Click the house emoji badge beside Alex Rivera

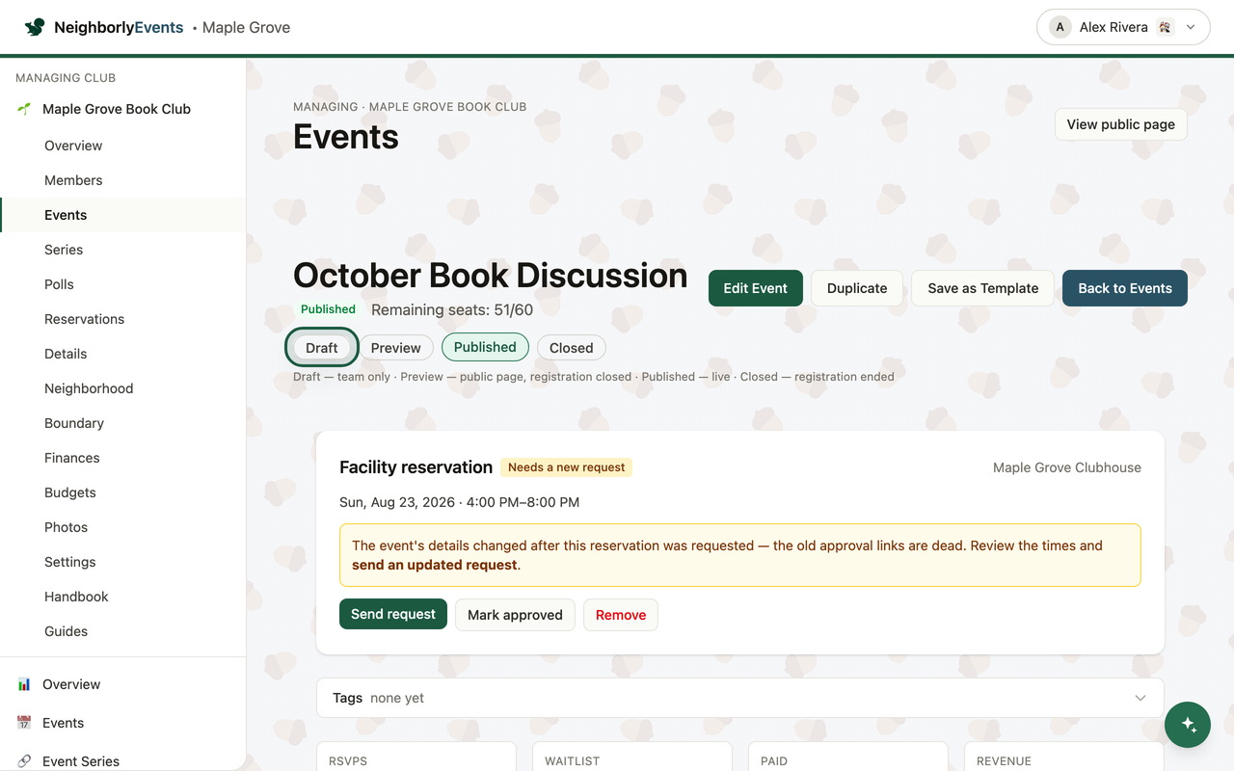click(x=1165, y=27)
